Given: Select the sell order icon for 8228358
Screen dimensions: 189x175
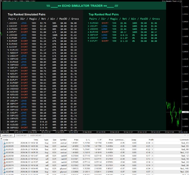Looking at the screenshot, I should (4, 156).
